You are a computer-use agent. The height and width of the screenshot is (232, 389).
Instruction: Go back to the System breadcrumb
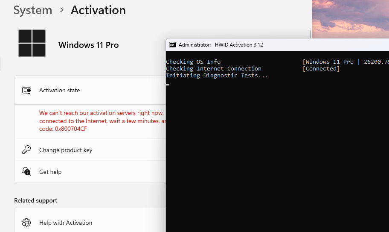click(x=33, y=10)
